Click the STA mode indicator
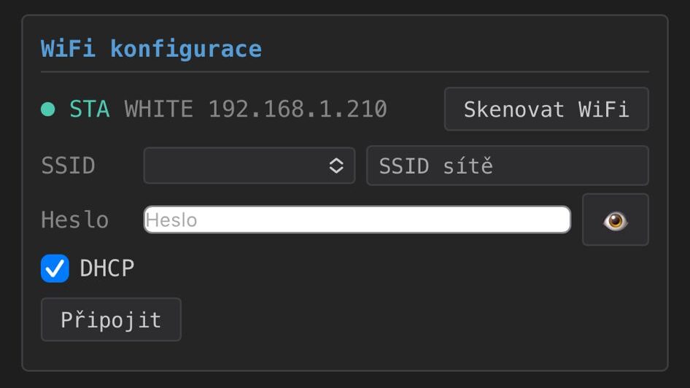 click(x=89, y=109)
